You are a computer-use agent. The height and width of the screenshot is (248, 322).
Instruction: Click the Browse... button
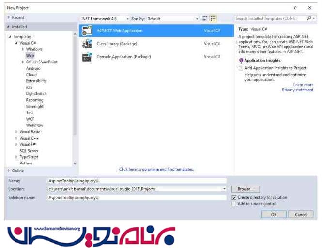[x=245, y=189]
